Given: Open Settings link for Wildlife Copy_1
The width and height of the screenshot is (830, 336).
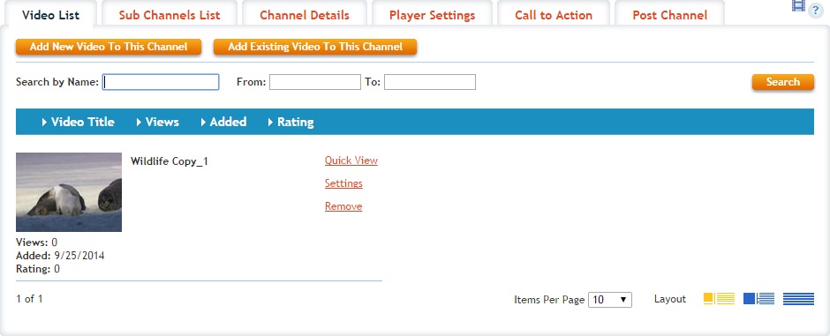Looking at the screenshot, I should pyautogui.click(x=343, y=183).
